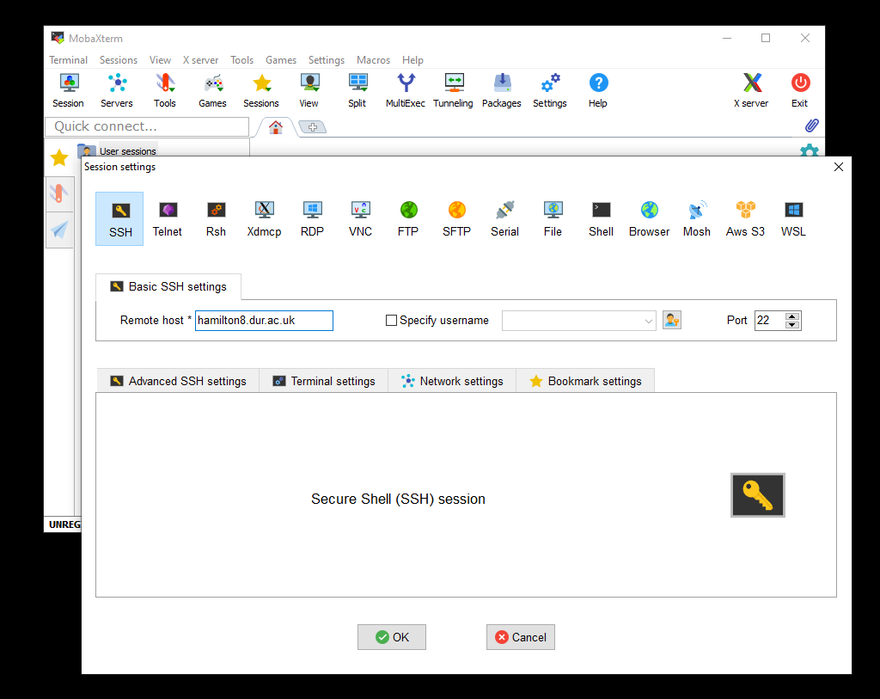
Task: Pick the Serial session type
Action: tap(504, 218)
